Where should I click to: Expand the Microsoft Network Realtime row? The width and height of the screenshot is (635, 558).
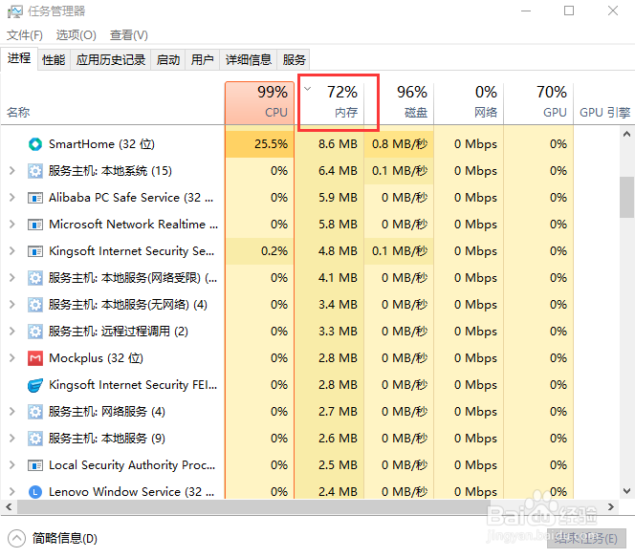coord(12,225)
